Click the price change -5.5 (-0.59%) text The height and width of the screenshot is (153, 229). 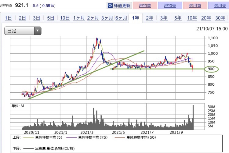[44, 6]
